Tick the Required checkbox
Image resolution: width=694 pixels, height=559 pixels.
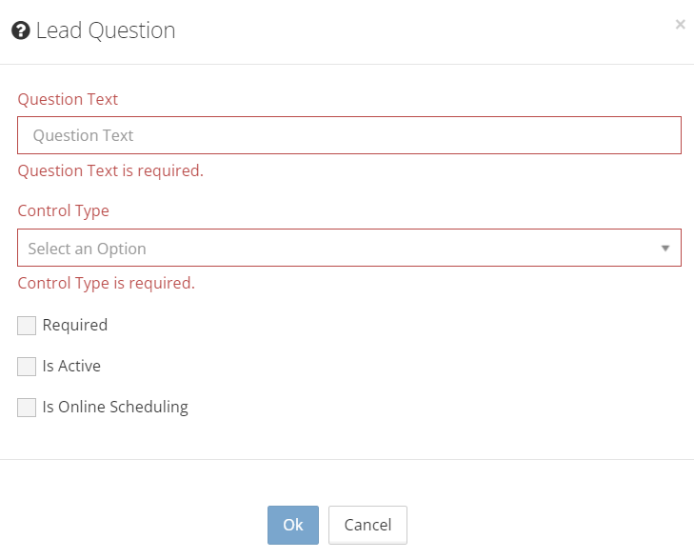27,326
